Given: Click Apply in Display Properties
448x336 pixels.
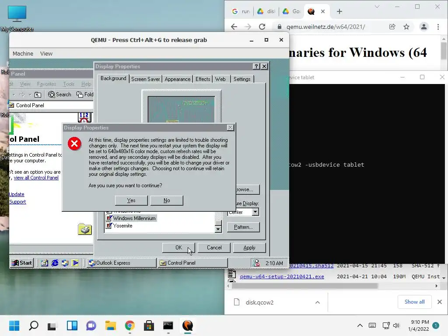Looking at the screenshot, I should click(x=249, y=248).
